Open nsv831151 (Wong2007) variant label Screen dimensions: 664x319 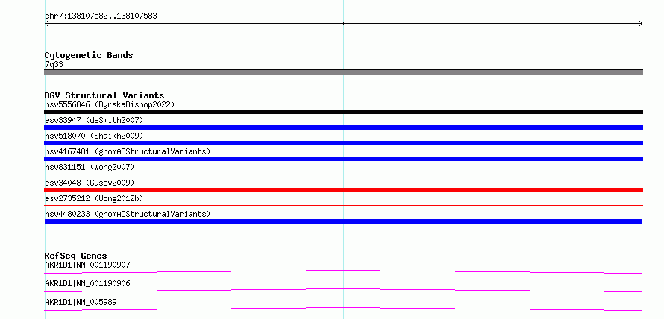[90, 167]
